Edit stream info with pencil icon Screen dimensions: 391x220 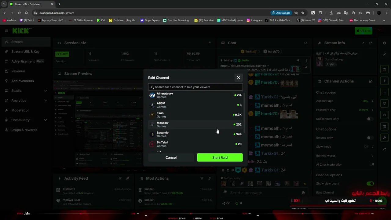click(x=363, y=43)
